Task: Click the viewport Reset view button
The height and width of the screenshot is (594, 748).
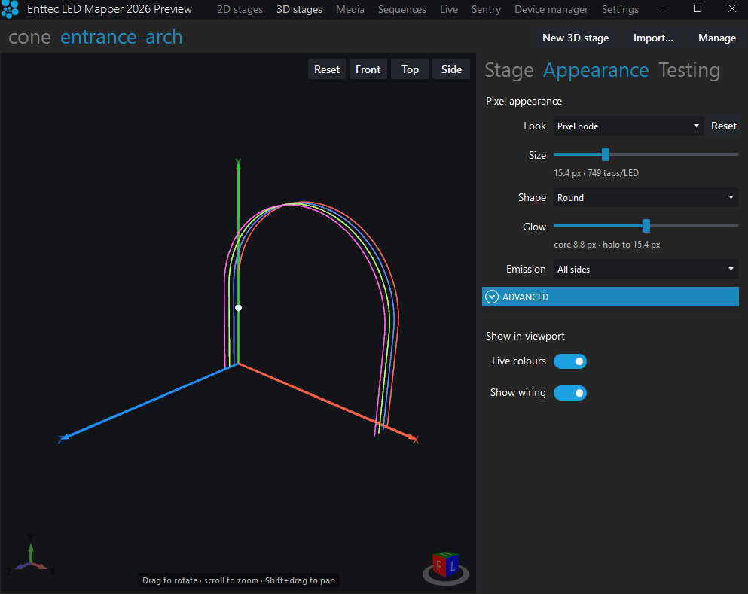Action: [x=327, y=69]
